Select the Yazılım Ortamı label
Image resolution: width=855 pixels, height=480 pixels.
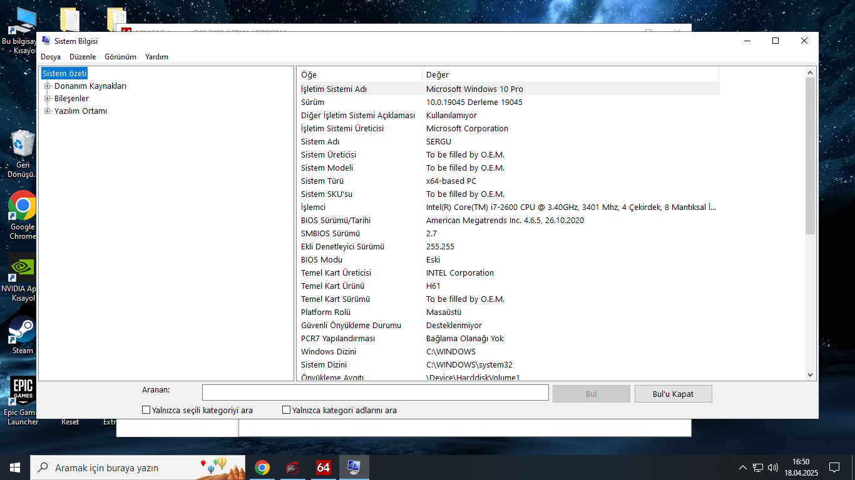pyautogui.click(x=81, y=111)
